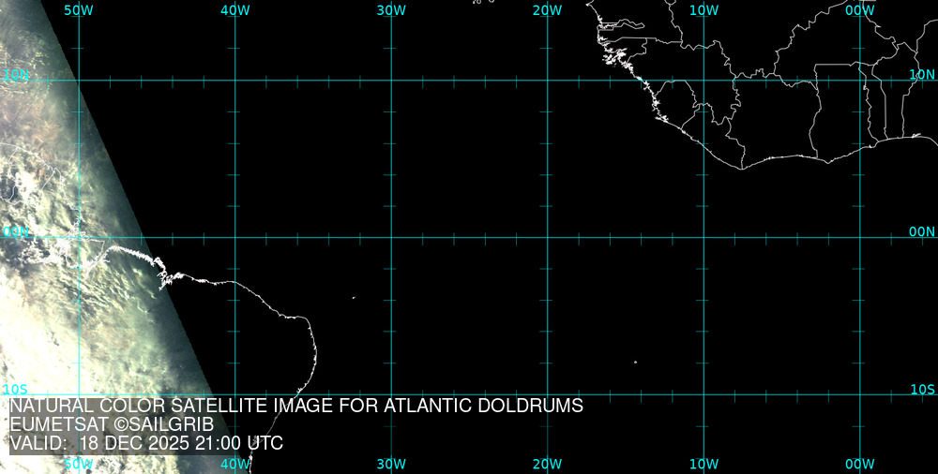Image resolution: width=938 pixels, height=474 pixels.
Task: Click the 00W longitude label along the top edge
Action: tap(859, 9)
